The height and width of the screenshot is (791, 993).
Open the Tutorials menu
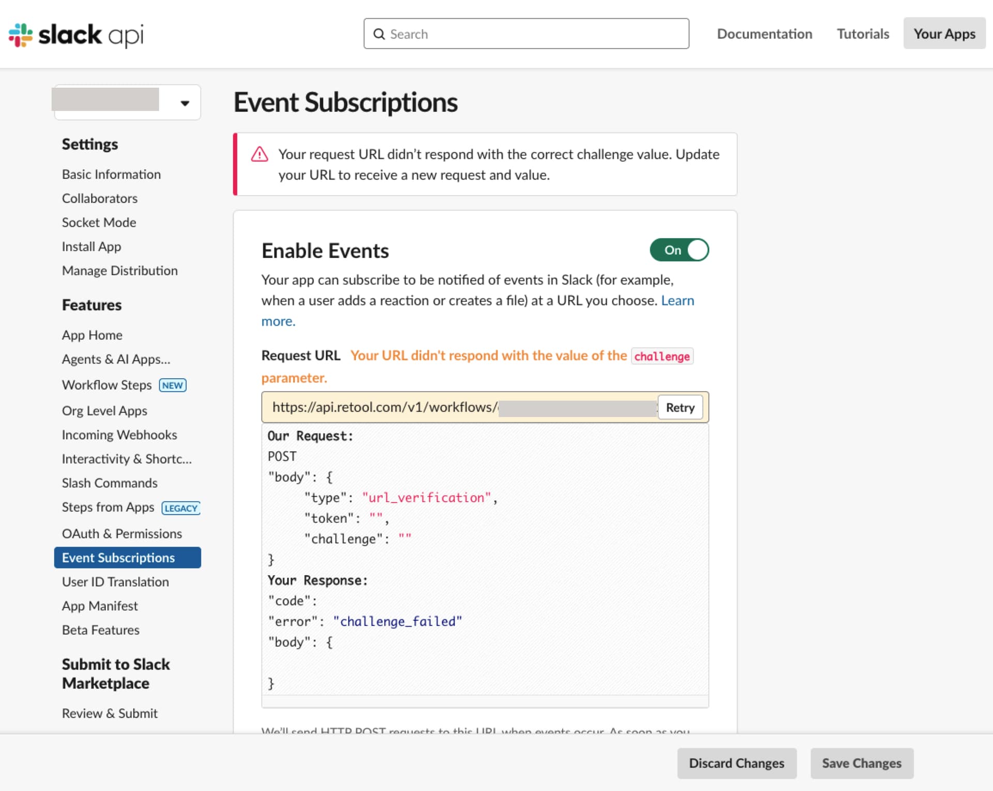(863, 34)
